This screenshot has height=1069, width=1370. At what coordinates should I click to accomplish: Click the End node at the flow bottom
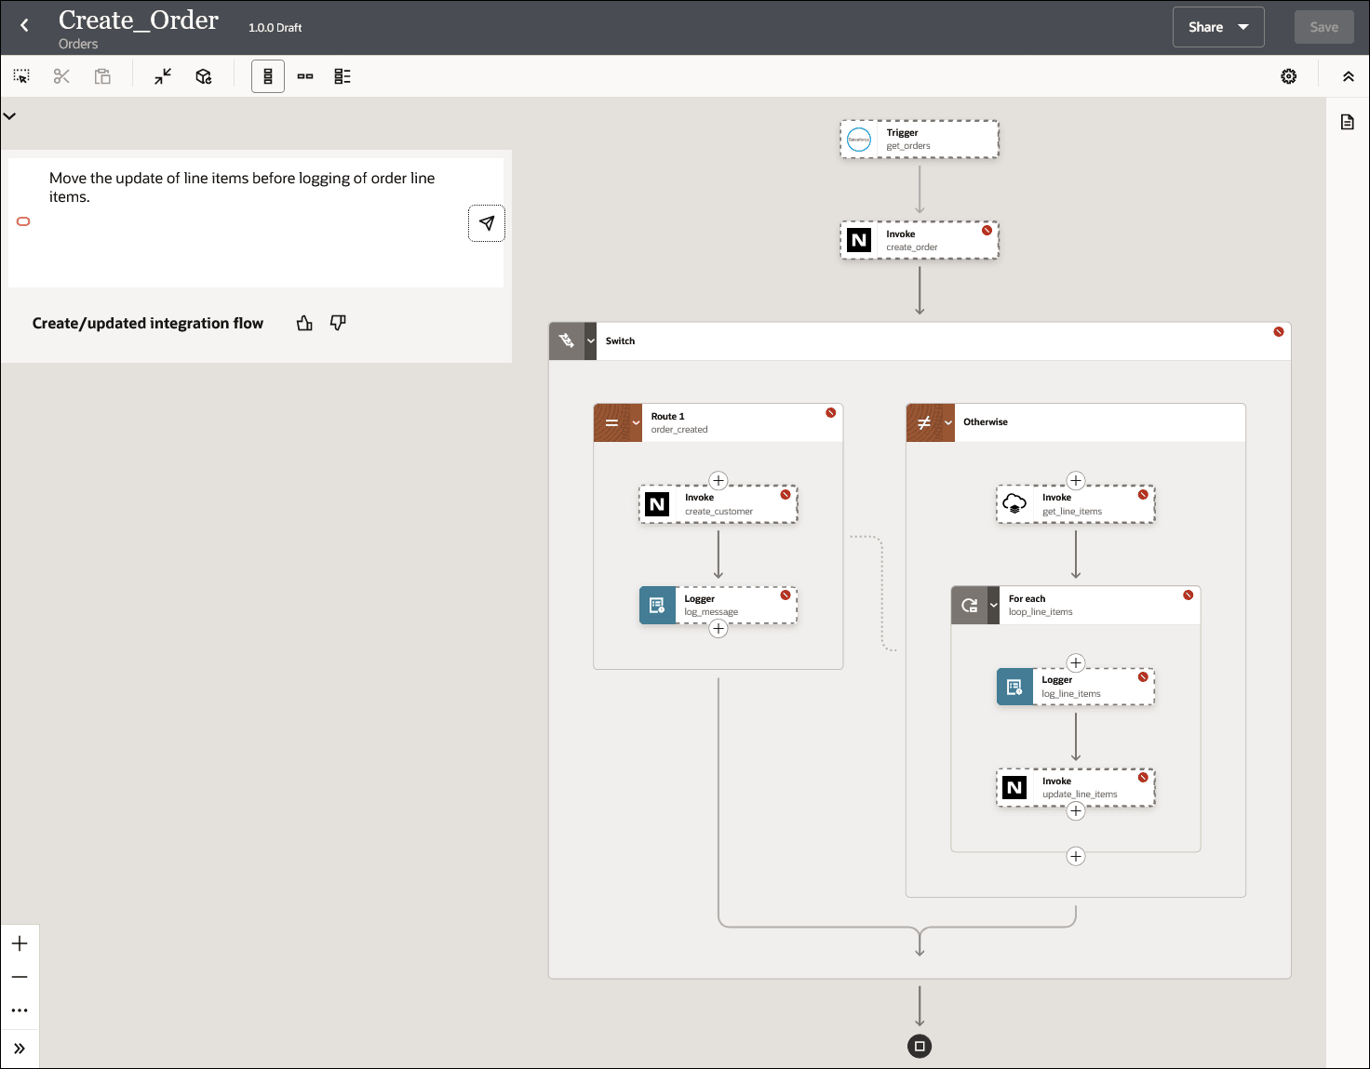click(x=920, y=1046)
